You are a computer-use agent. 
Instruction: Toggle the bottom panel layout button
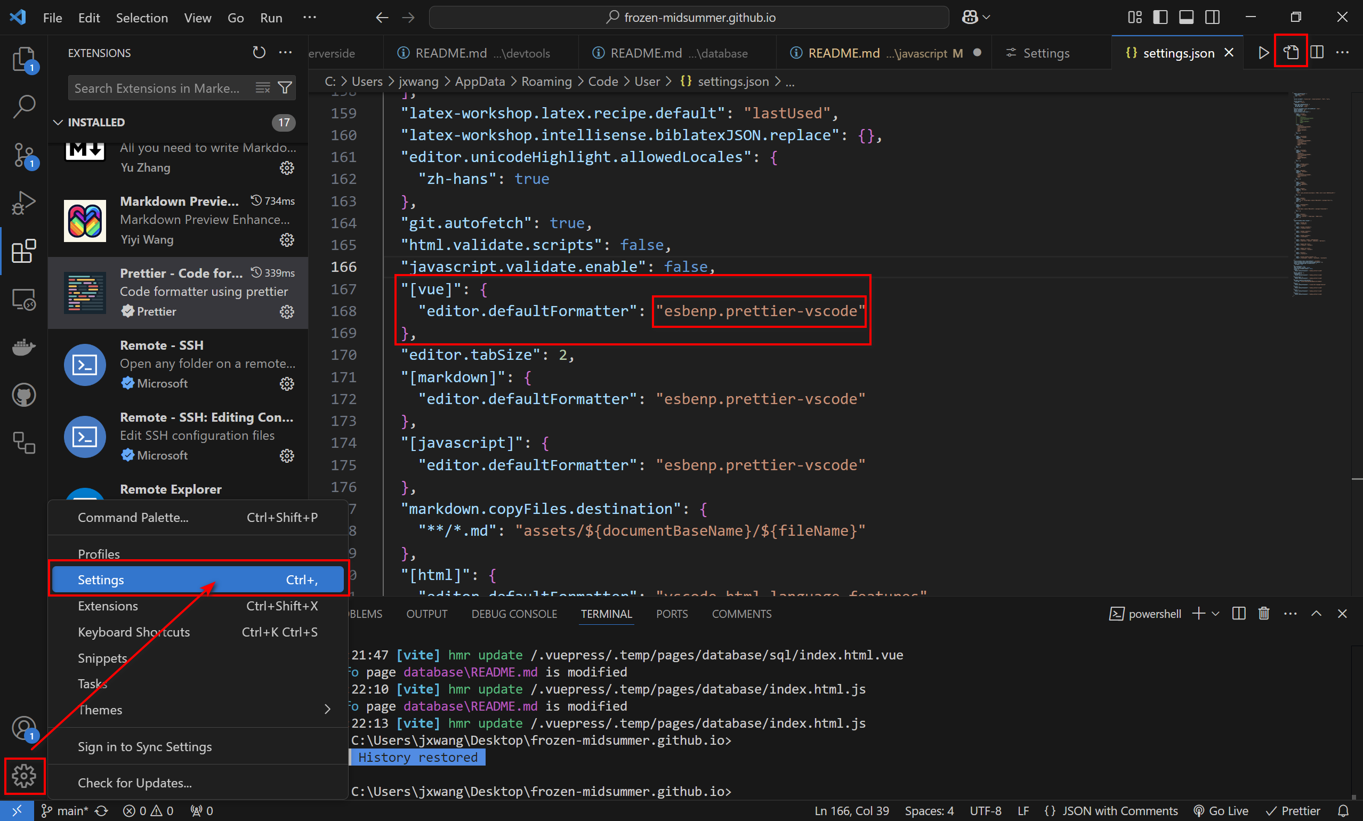(1186, 18)
